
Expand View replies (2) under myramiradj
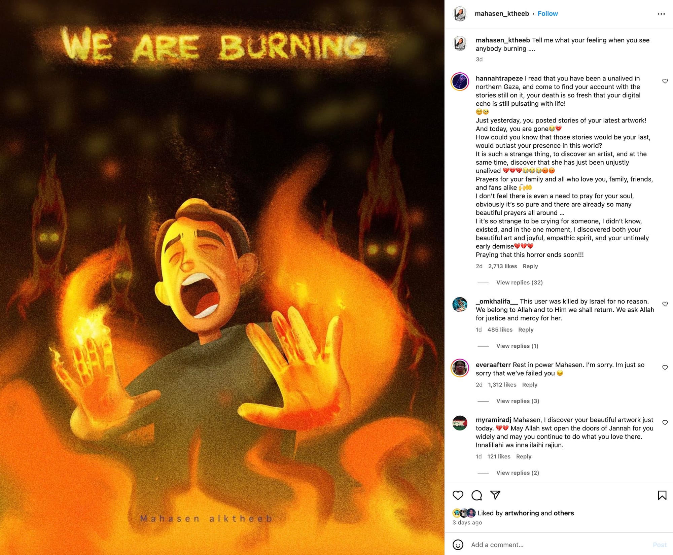pos(518,473)
